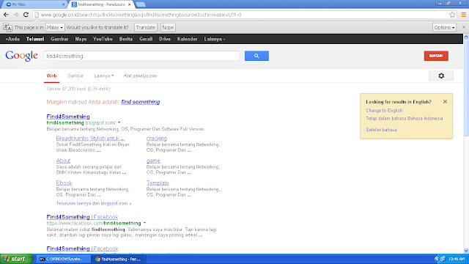Click the red MASUK sign-in button
Screen dimensions: 469x264
436,56
